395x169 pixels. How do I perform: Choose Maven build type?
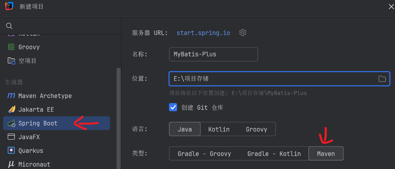pos(326,154)
